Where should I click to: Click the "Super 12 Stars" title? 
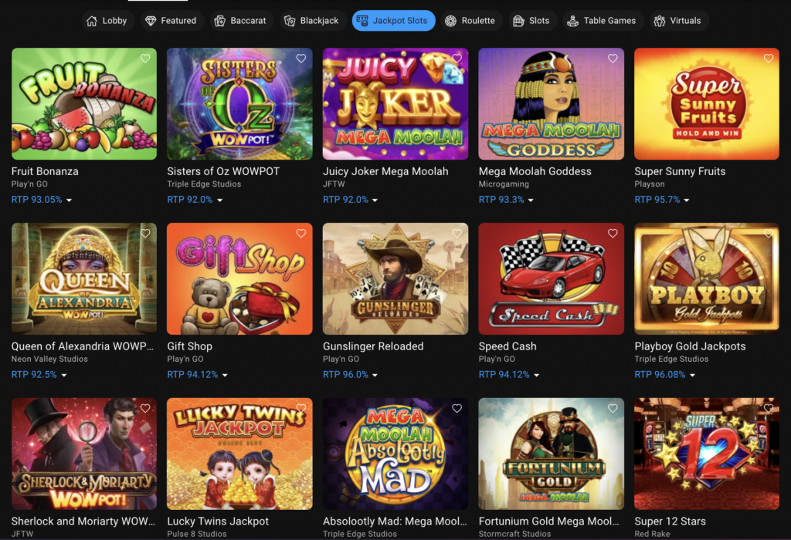tap(670, 521)
